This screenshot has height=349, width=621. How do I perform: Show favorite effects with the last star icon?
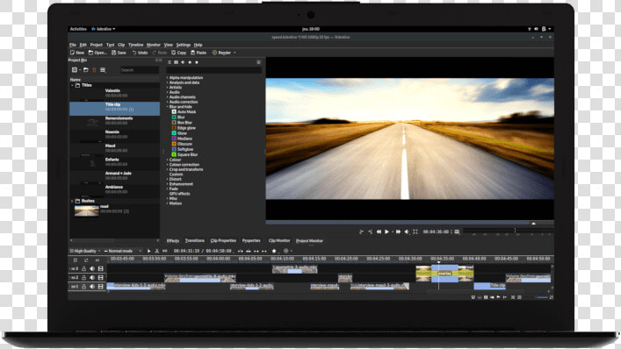click(197, 62)
